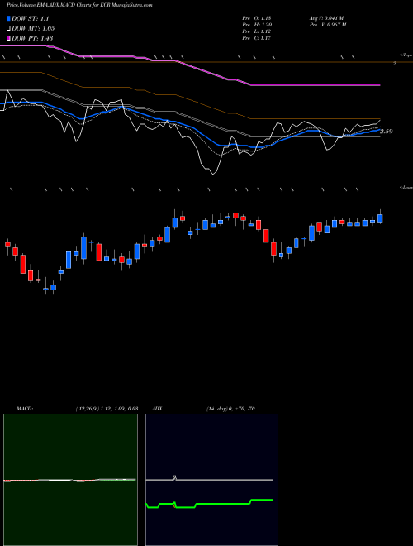Image resolution: width=413 pixels, height=546 pixels.
Task: Click the 'MACD:' panel heading
Action: [x=25, y=409]
